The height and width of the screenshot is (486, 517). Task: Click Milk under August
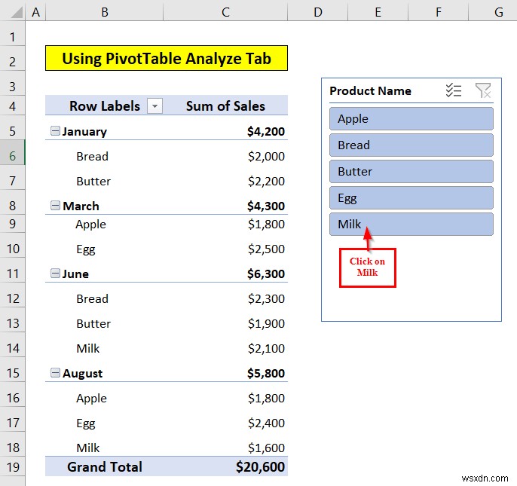coord(87,448)
